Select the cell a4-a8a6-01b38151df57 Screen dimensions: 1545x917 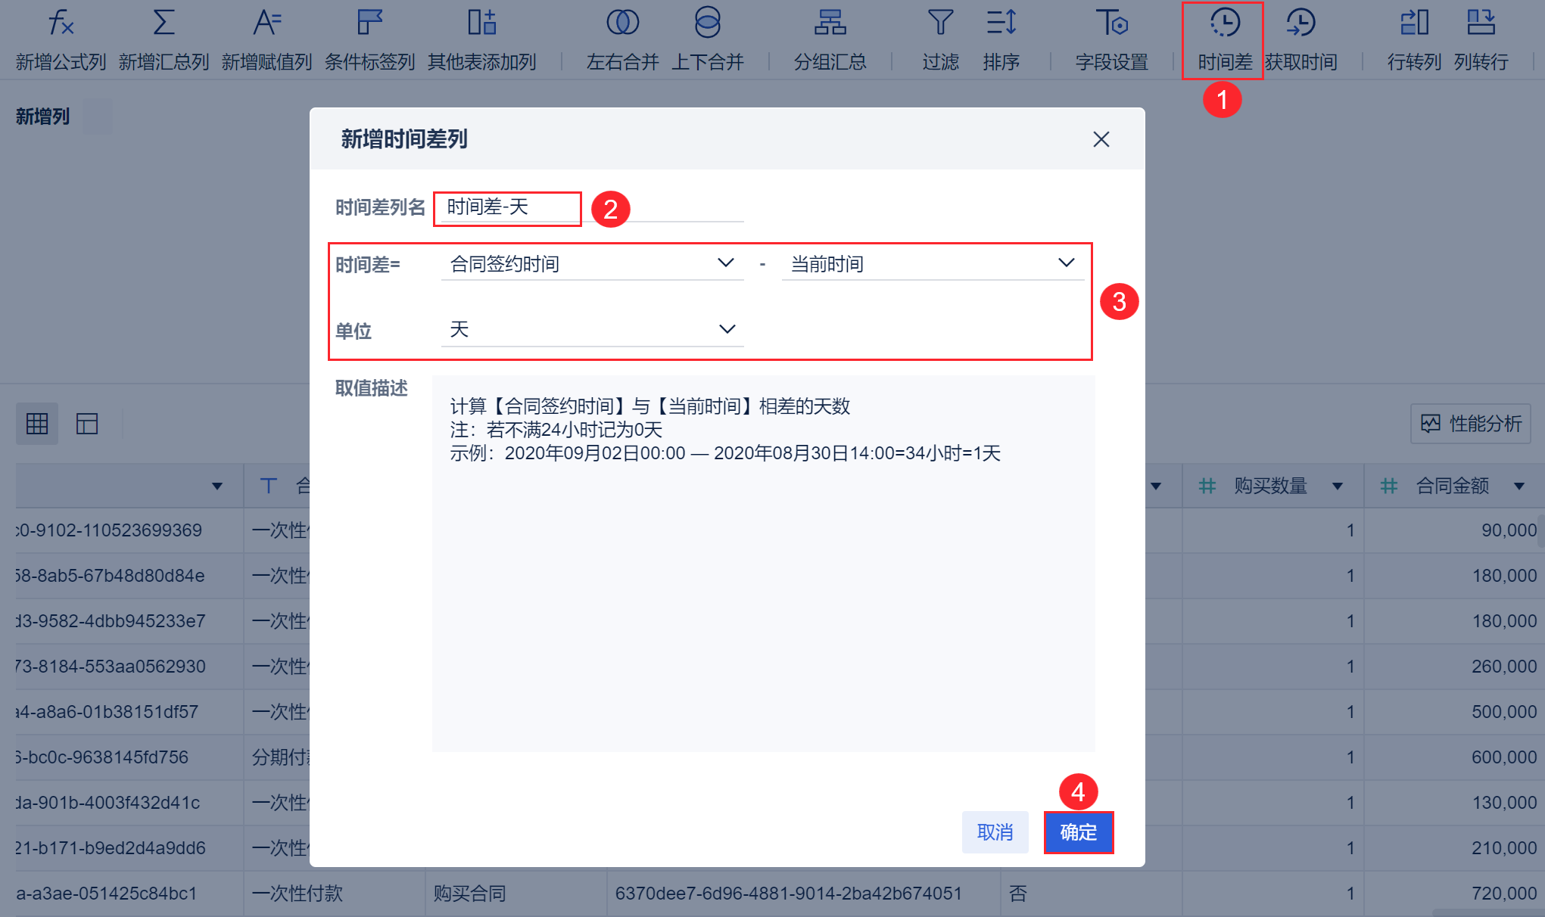tap(129, 712)
